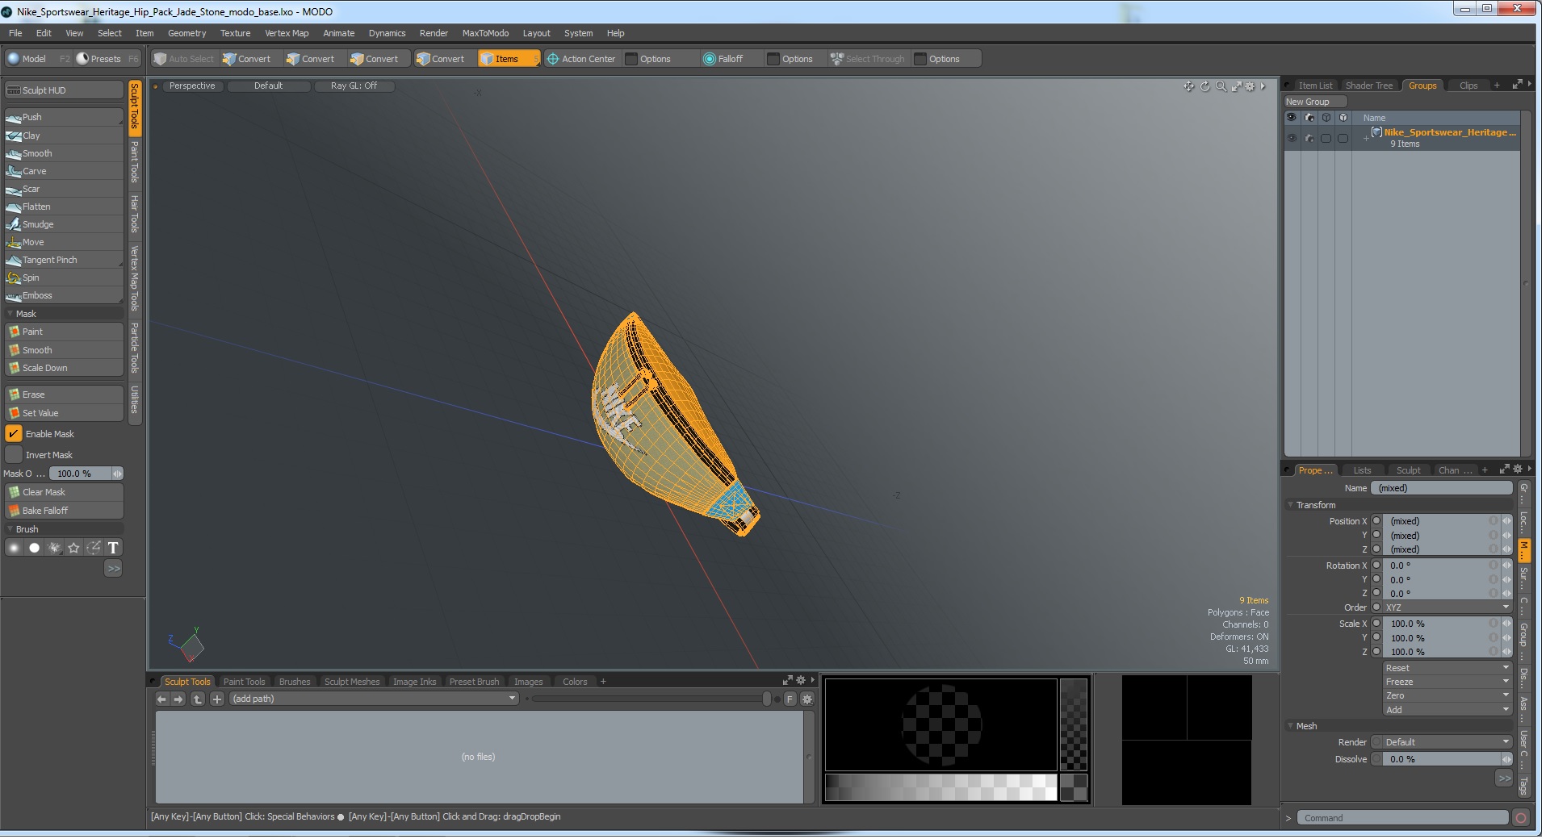The height and width of the screenshot is (839, 1550).
Task: Add a new path with plus icon
Action: (x=217, y=700)
